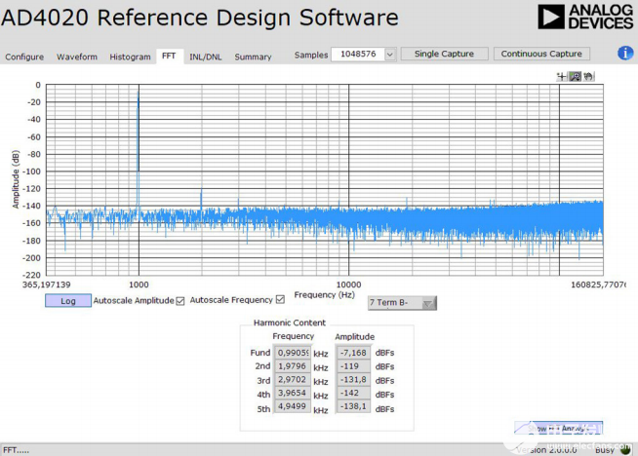Select the zoom graph tool
Viewport: 638px width, 456px height.
pos(576,76)
